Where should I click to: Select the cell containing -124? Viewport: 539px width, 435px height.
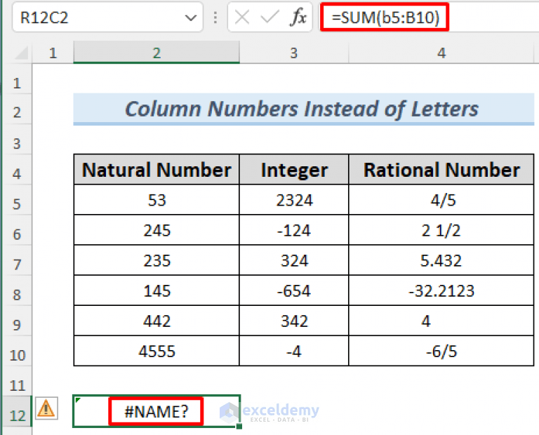(294, 230)
